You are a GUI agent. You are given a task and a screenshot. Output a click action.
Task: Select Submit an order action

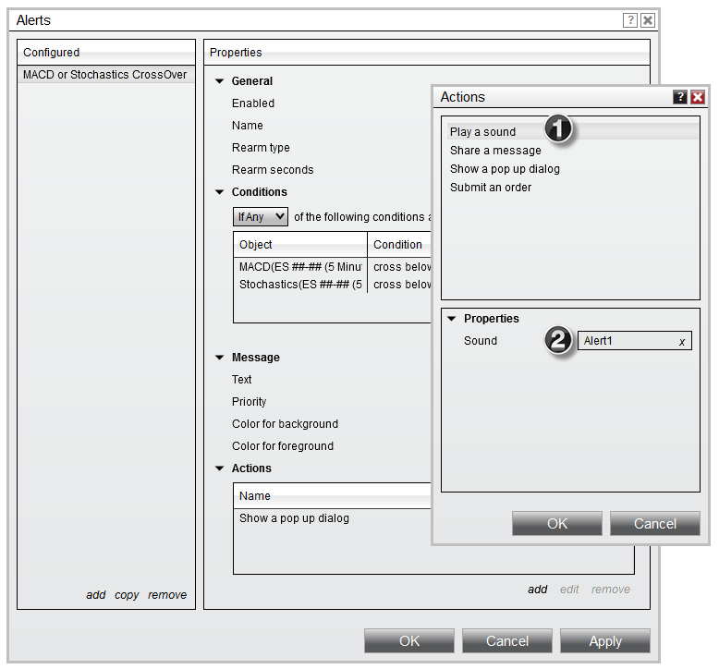491,188
